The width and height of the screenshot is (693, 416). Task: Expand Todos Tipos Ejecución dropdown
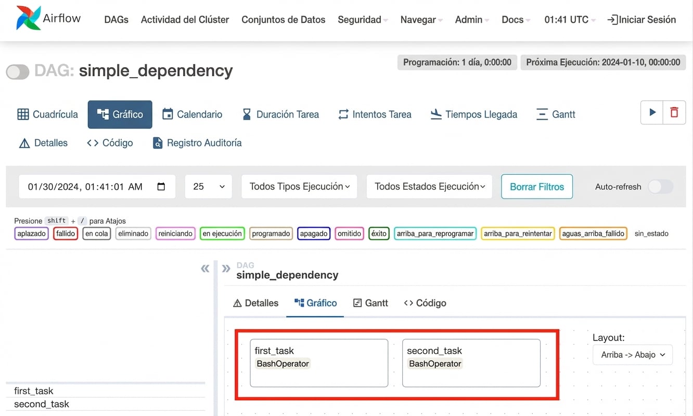pos(299,187)
